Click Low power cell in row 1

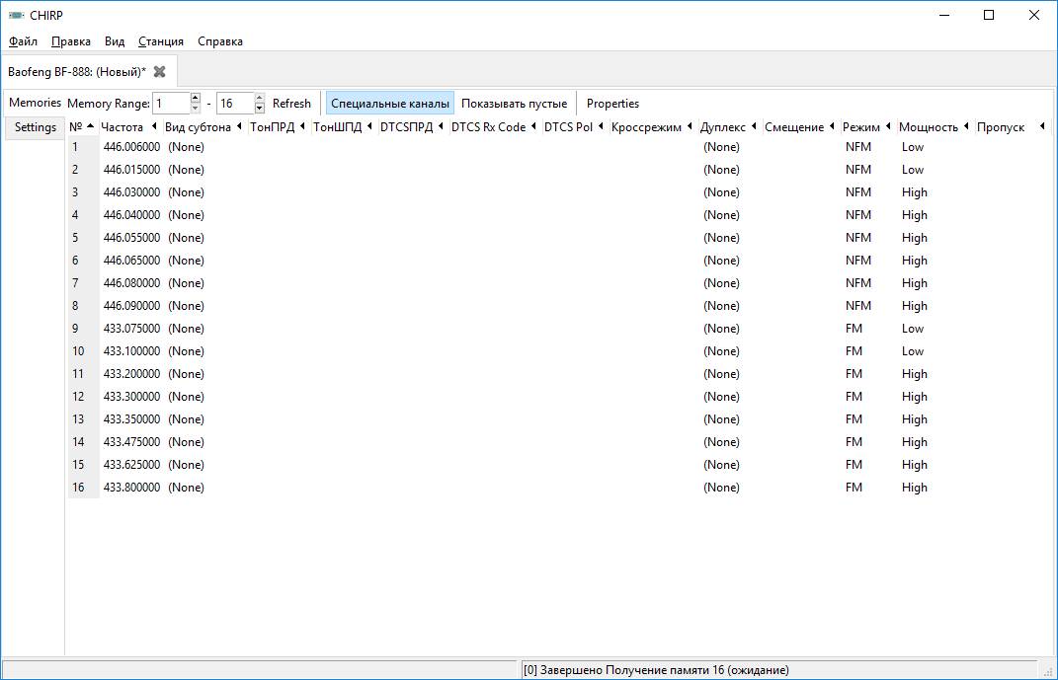912,146
